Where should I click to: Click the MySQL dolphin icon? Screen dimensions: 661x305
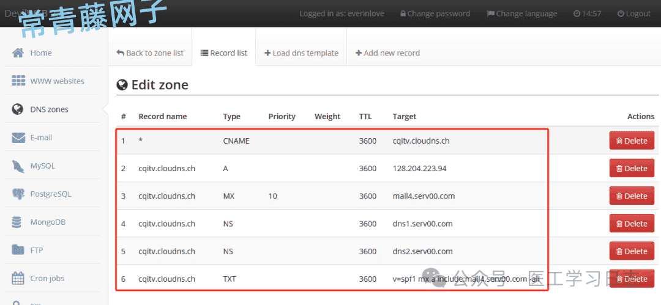(x=18, y=166)
